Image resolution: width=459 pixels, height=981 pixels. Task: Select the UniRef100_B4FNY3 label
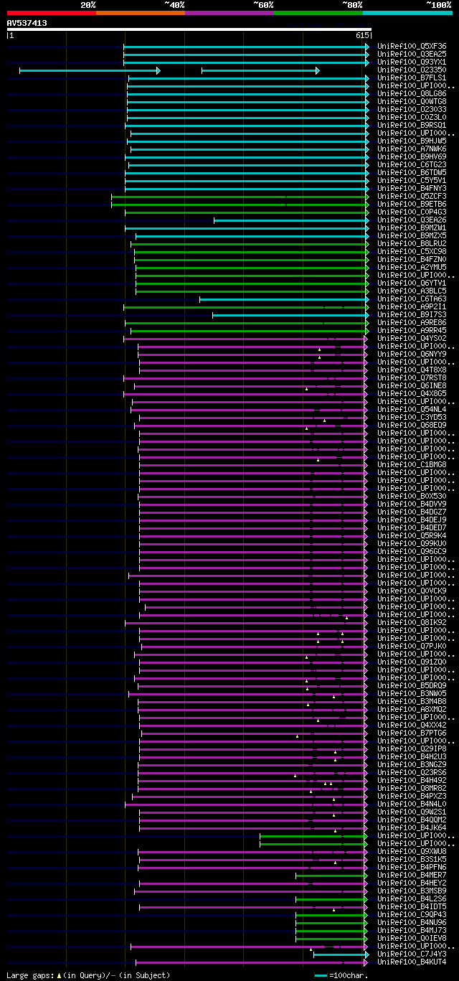(x=412, y=188)
